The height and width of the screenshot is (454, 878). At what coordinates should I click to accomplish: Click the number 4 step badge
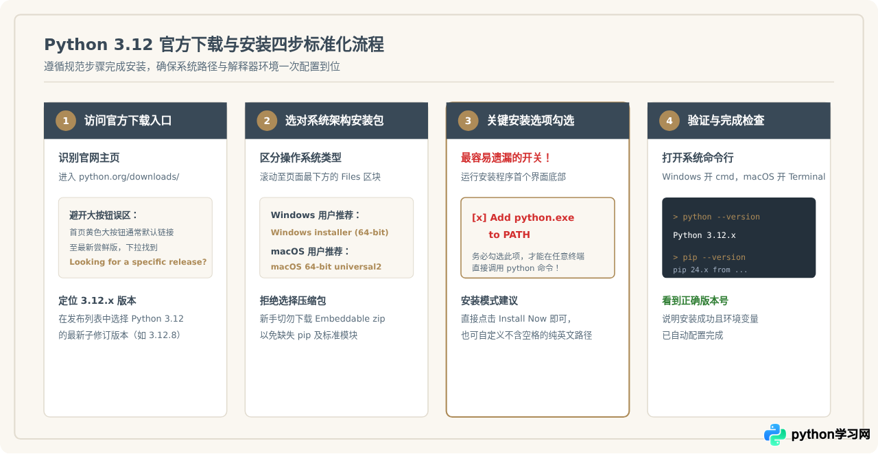click(x=669, y=121)
